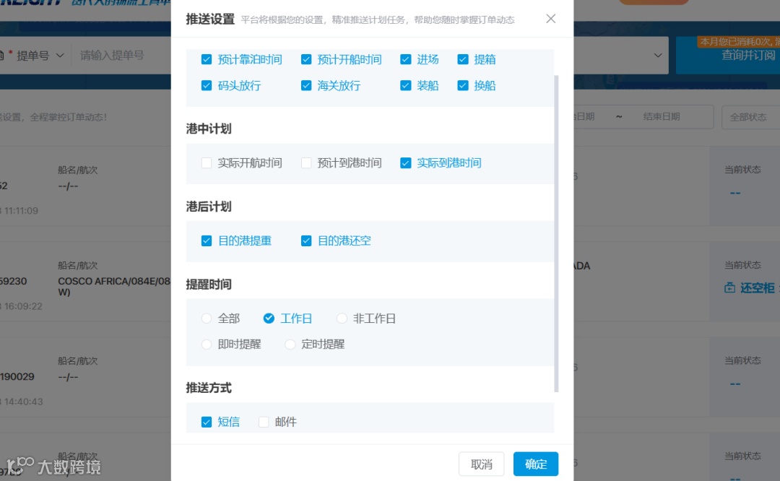
Task: Click the 大数跨境 logo watermark
Action: tap(51, 468)
